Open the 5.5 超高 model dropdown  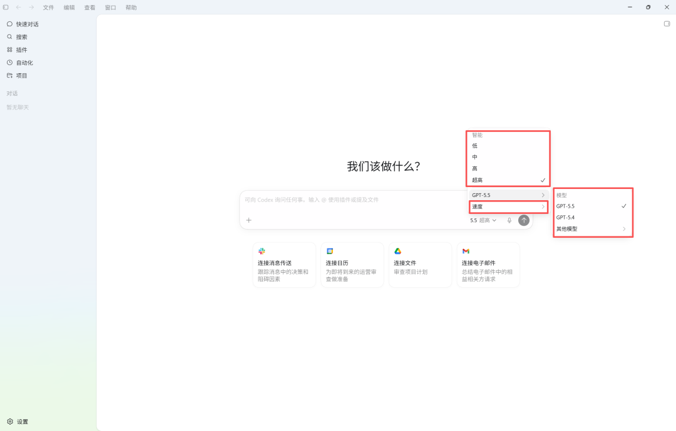pyautogui.click(x=483, y=220)
